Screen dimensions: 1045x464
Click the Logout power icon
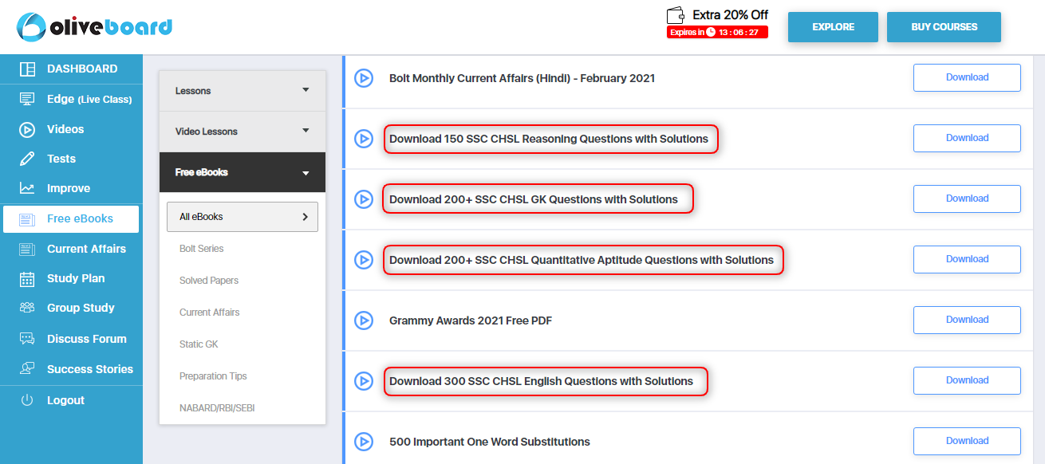[27, 400]
